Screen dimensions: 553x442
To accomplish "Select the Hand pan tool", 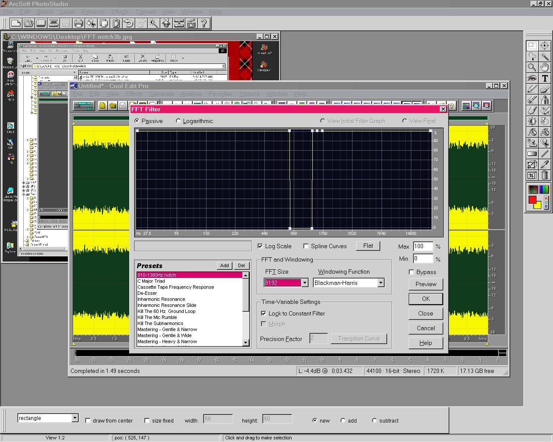I will (x=544, y=67).
